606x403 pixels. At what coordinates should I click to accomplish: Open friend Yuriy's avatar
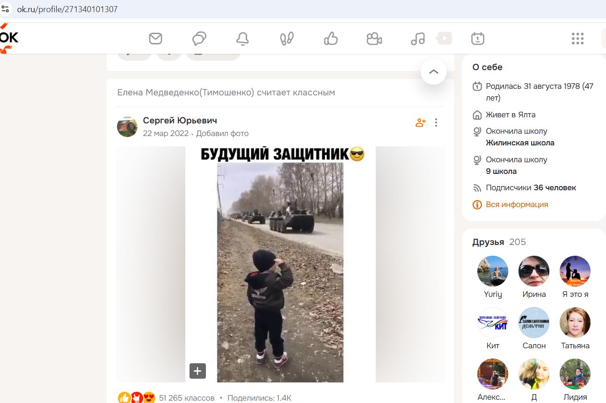[x=493, y=271]
